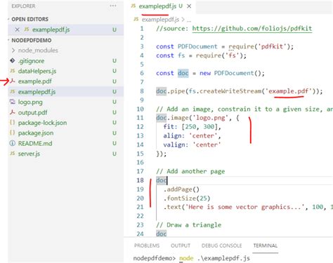Open server.js file
333x263 pixels.
[x=29, y=154]
